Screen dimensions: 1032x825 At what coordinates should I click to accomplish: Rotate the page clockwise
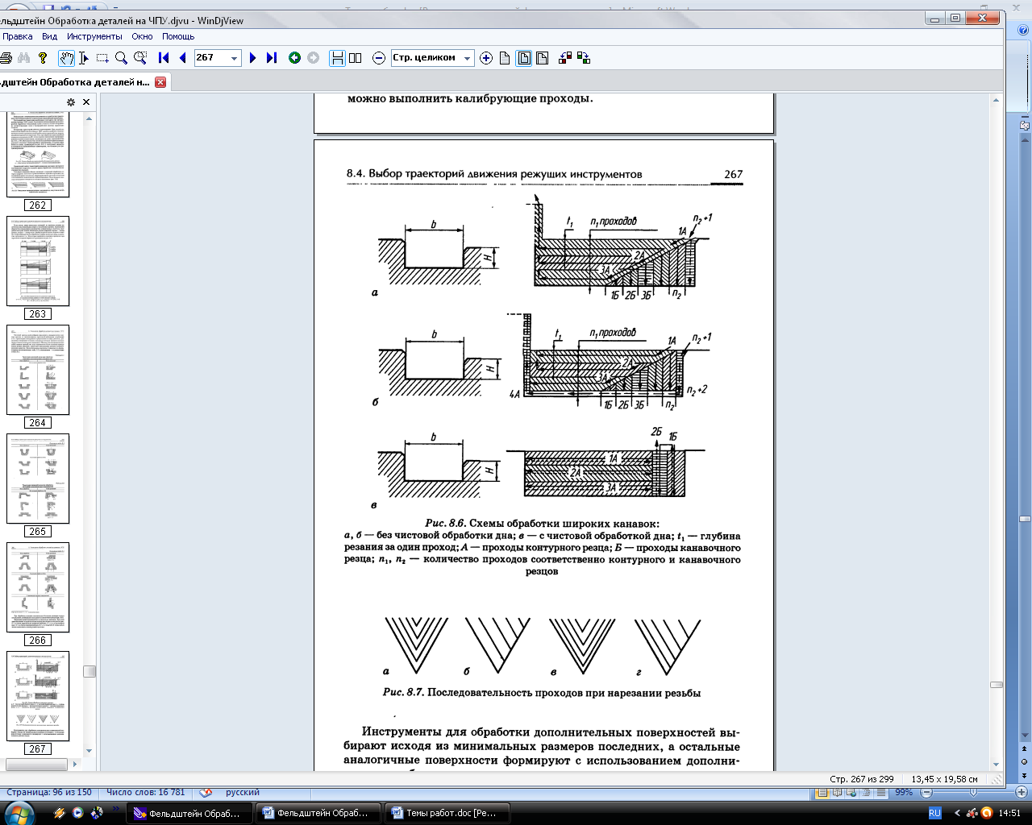coord(584,58)
